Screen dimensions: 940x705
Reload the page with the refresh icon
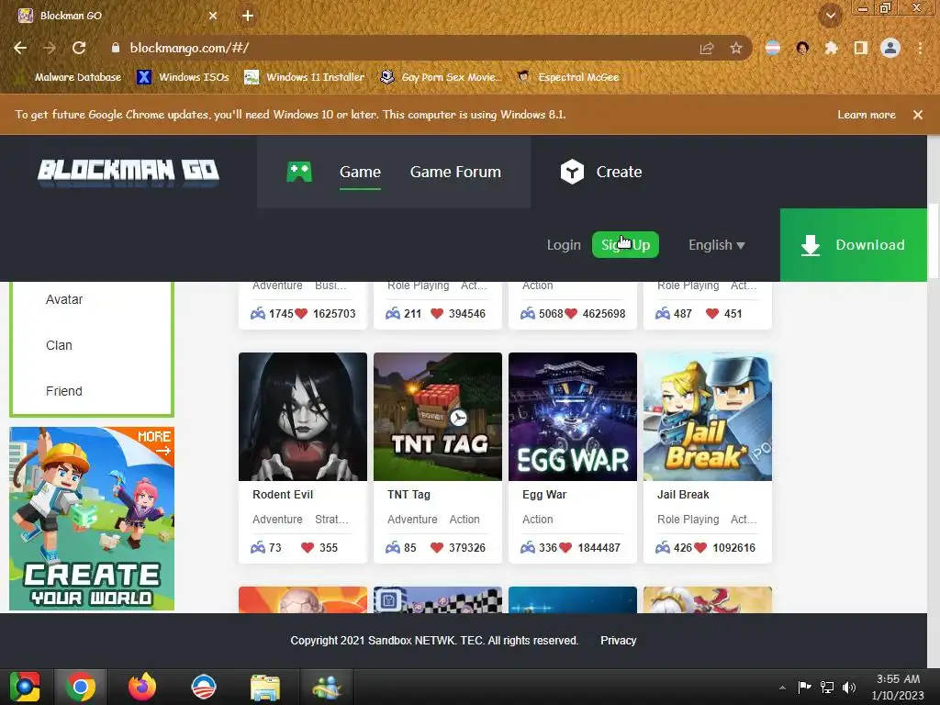79,48
